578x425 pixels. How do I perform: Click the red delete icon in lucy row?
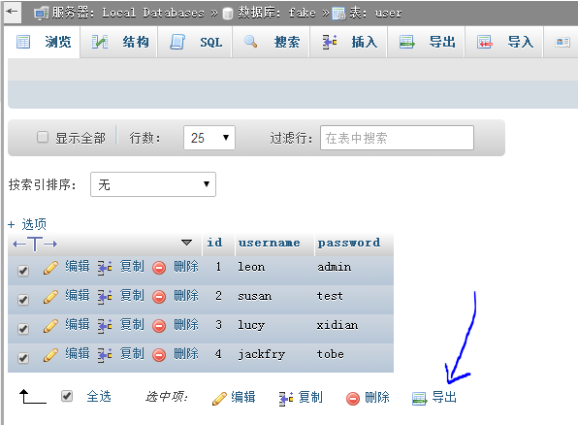click(159, 326)
